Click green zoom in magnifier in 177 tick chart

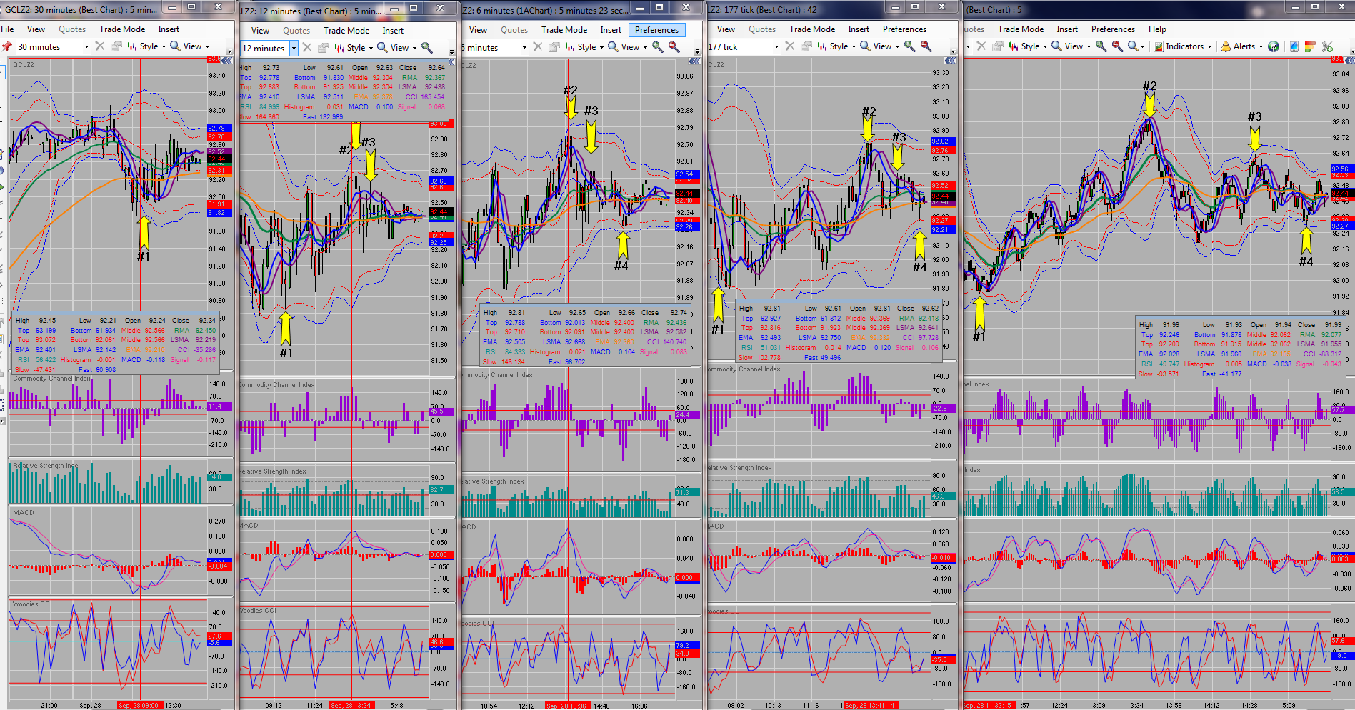(909, 46)
